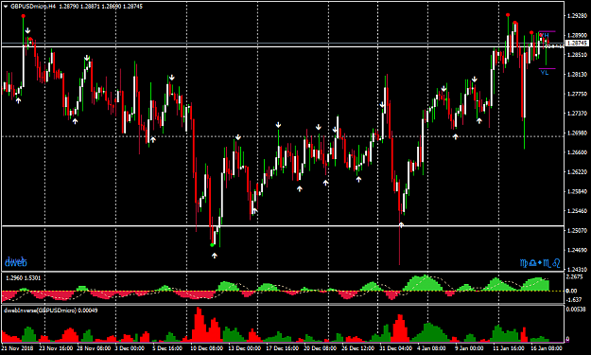This screenshot has width=591, height=355.
Task: Click the 11 Jan 16:00 time label
Action: 508,347
